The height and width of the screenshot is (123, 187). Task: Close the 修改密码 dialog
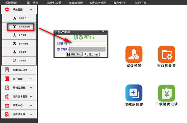tap(103, 31)
